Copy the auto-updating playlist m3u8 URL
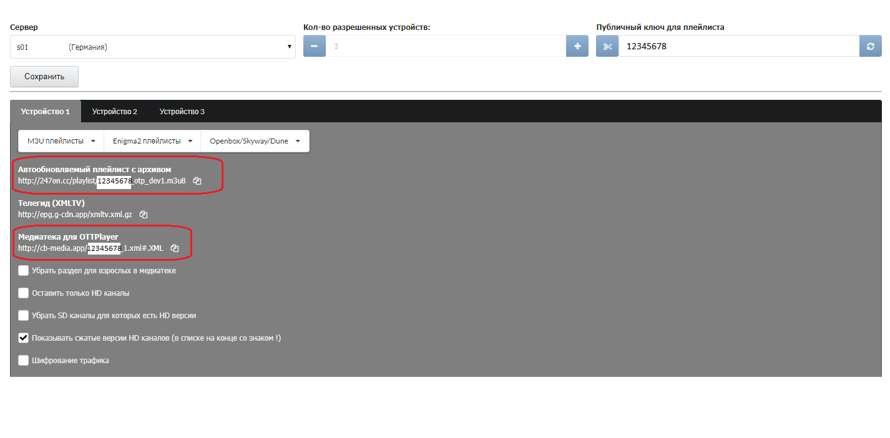The height and width of the screenshot is (438, 890). pyautogui.click(x=197, y=181)
